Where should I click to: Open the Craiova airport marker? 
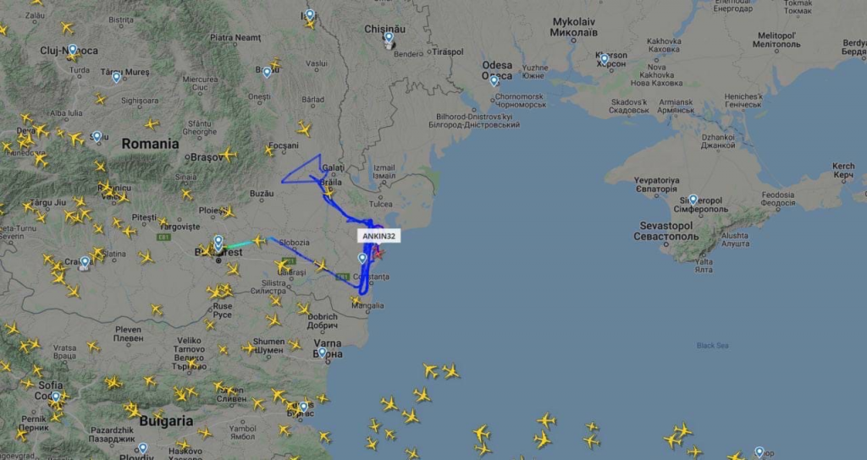coord(85,262)
